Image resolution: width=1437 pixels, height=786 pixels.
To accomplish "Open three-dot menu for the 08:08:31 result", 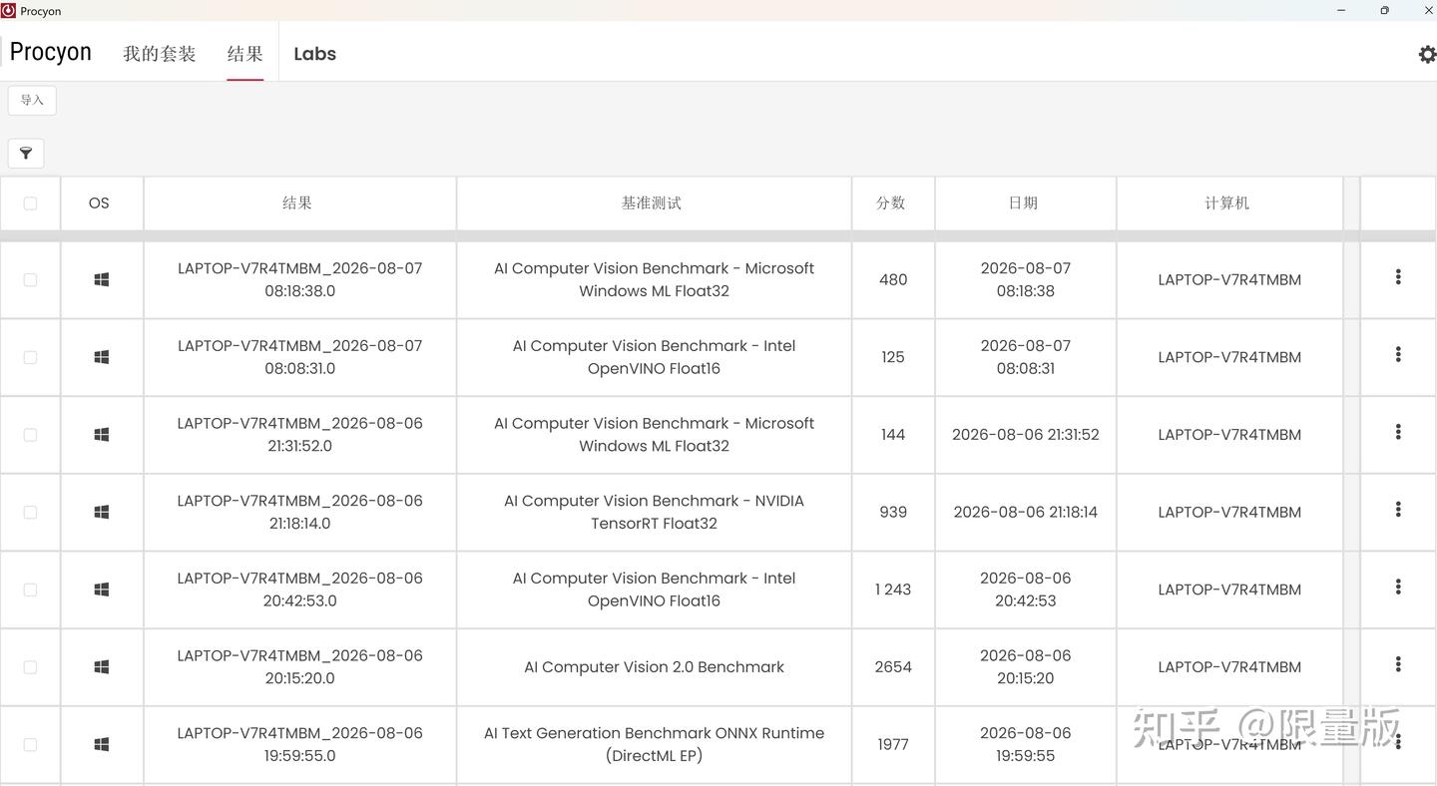I will [1398, 354].
